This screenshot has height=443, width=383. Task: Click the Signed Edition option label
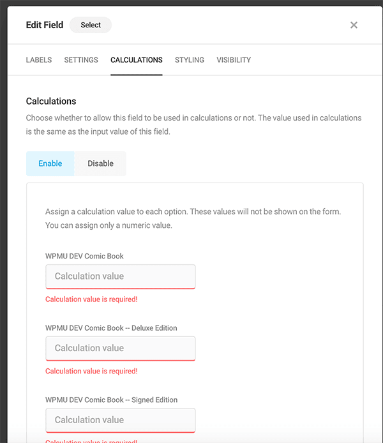pyautogui.click(x=112, y=400)
